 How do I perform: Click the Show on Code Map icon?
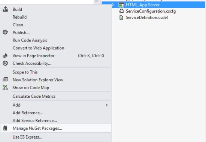click(5, 87)
